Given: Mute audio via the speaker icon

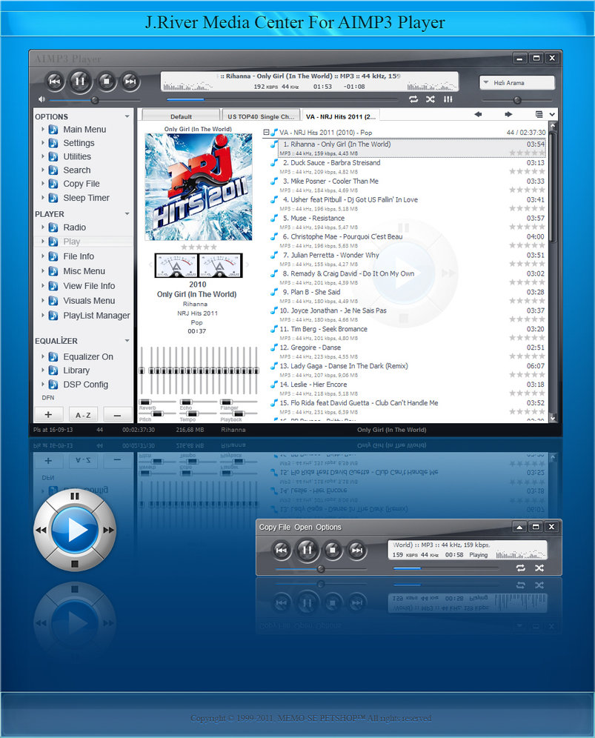Looking at the screenshot, I should 42,99.
